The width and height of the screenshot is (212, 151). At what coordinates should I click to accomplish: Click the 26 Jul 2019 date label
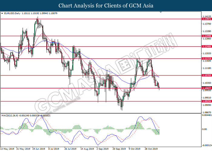pos(70,149)
